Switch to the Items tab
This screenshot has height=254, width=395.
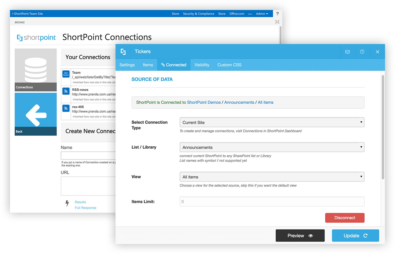coord(148,65)
